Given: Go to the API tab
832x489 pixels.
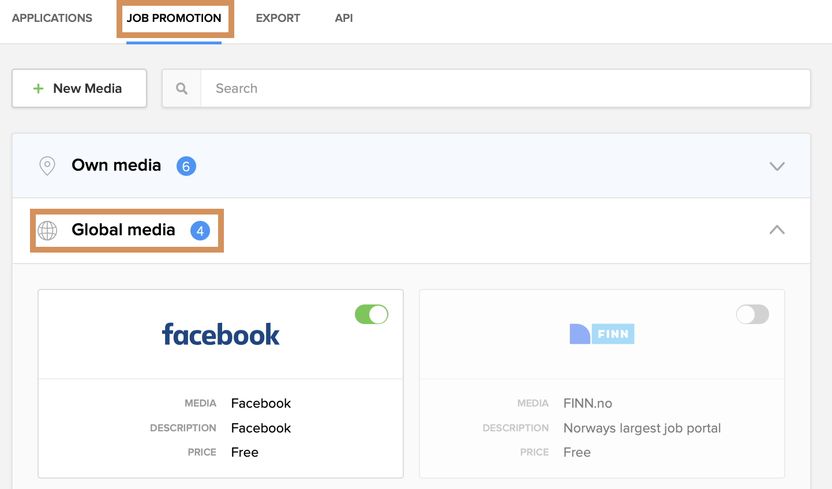Looking at the screenshot, I should point(344,18).
